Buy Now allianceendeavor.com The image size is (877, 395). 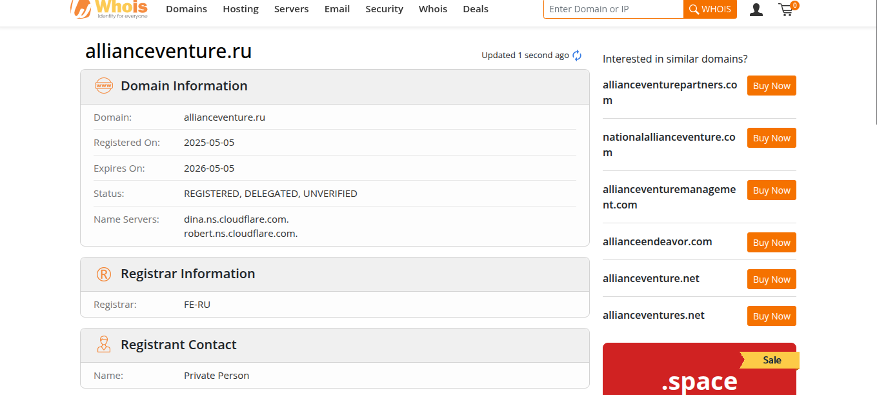point(771,243)
